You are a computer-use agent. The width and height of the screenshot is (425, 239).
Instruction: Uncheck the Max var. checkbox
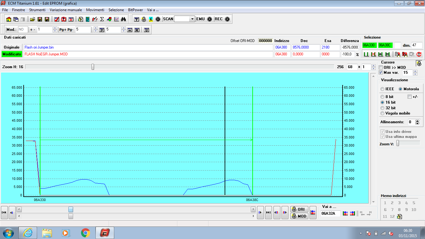381,73
